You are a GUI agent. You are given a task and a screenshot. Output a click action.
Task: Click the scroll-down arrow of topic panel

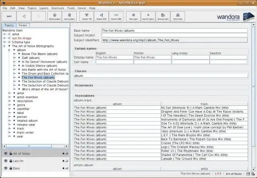tap(253, 169)
